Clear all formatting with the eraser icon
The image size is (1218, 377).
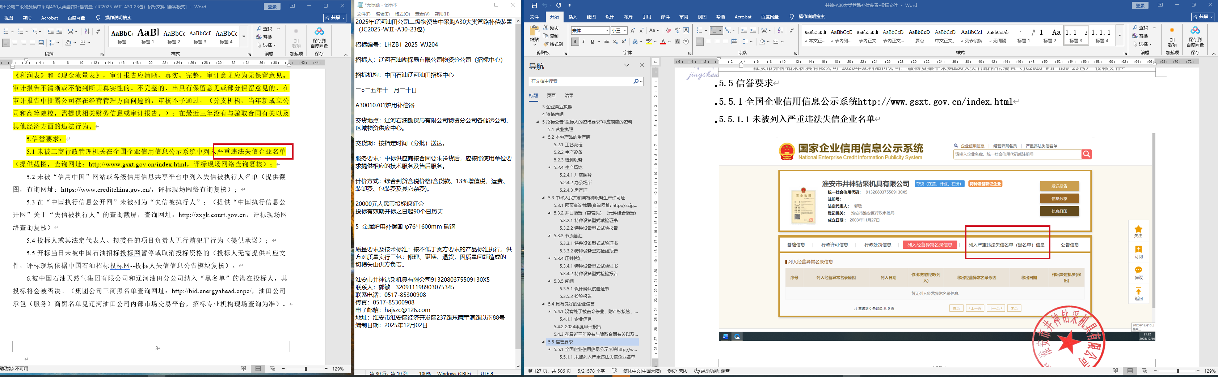(668, 31)
